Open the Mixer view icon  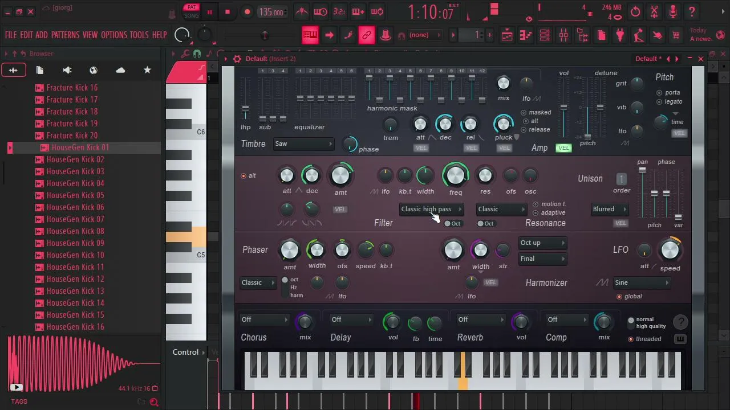click(563, 35)
